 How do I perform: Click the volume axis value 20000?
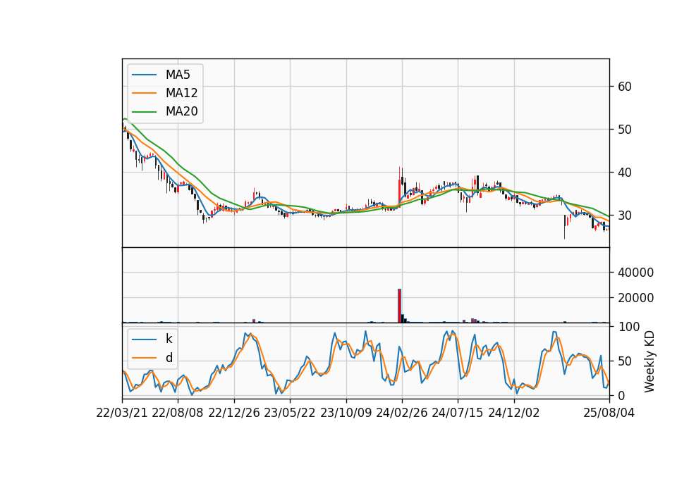pyautogui.click(x=635, y=298)
